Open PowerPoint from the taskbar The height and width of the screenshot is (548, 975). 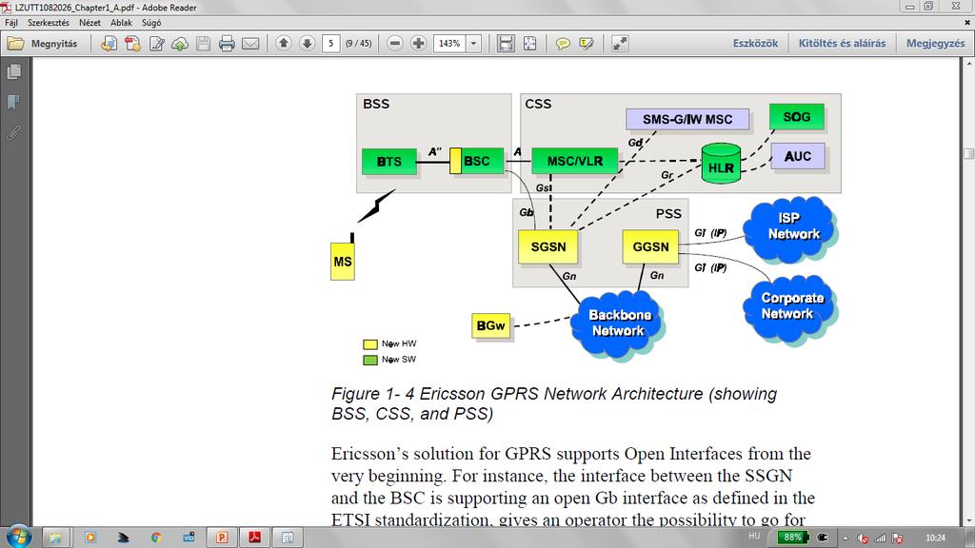coord(221,538)
